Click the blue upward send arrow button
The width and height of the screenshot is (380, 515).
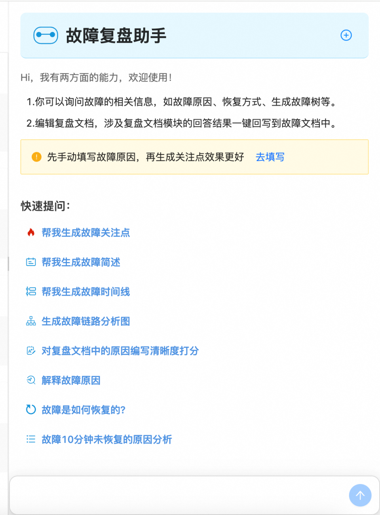coord(360,495)
